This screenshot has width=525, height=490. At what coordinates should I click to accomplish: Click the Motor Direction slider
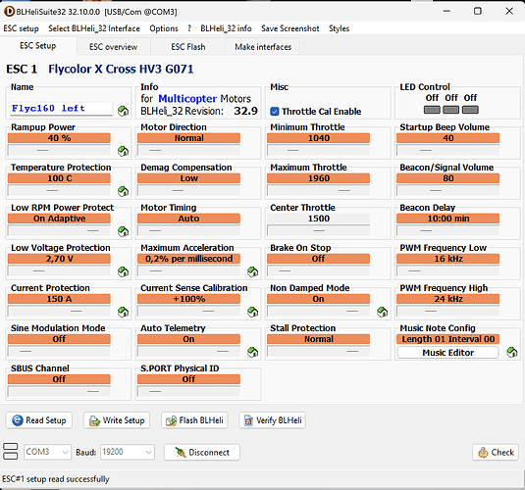click(x=188, y=150)
